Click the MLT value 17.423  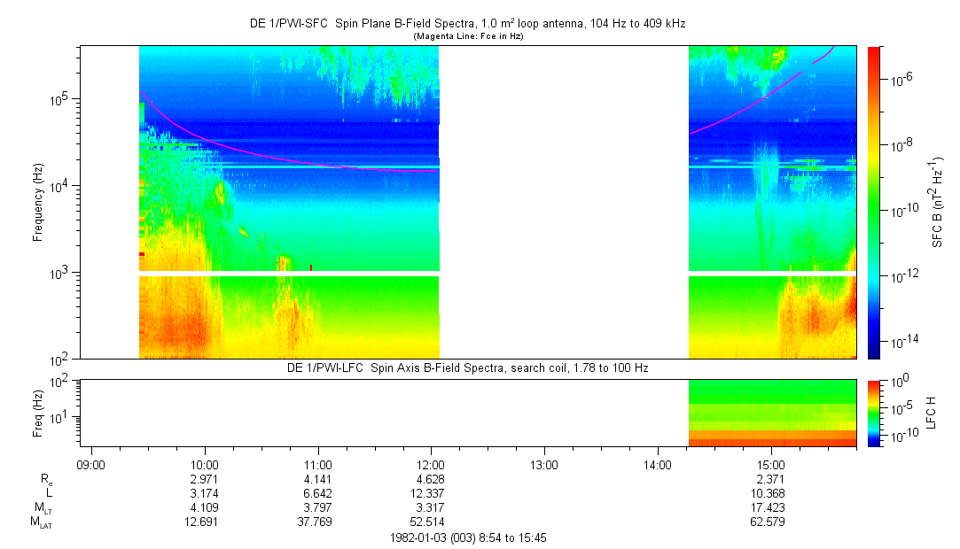[770, 507]
